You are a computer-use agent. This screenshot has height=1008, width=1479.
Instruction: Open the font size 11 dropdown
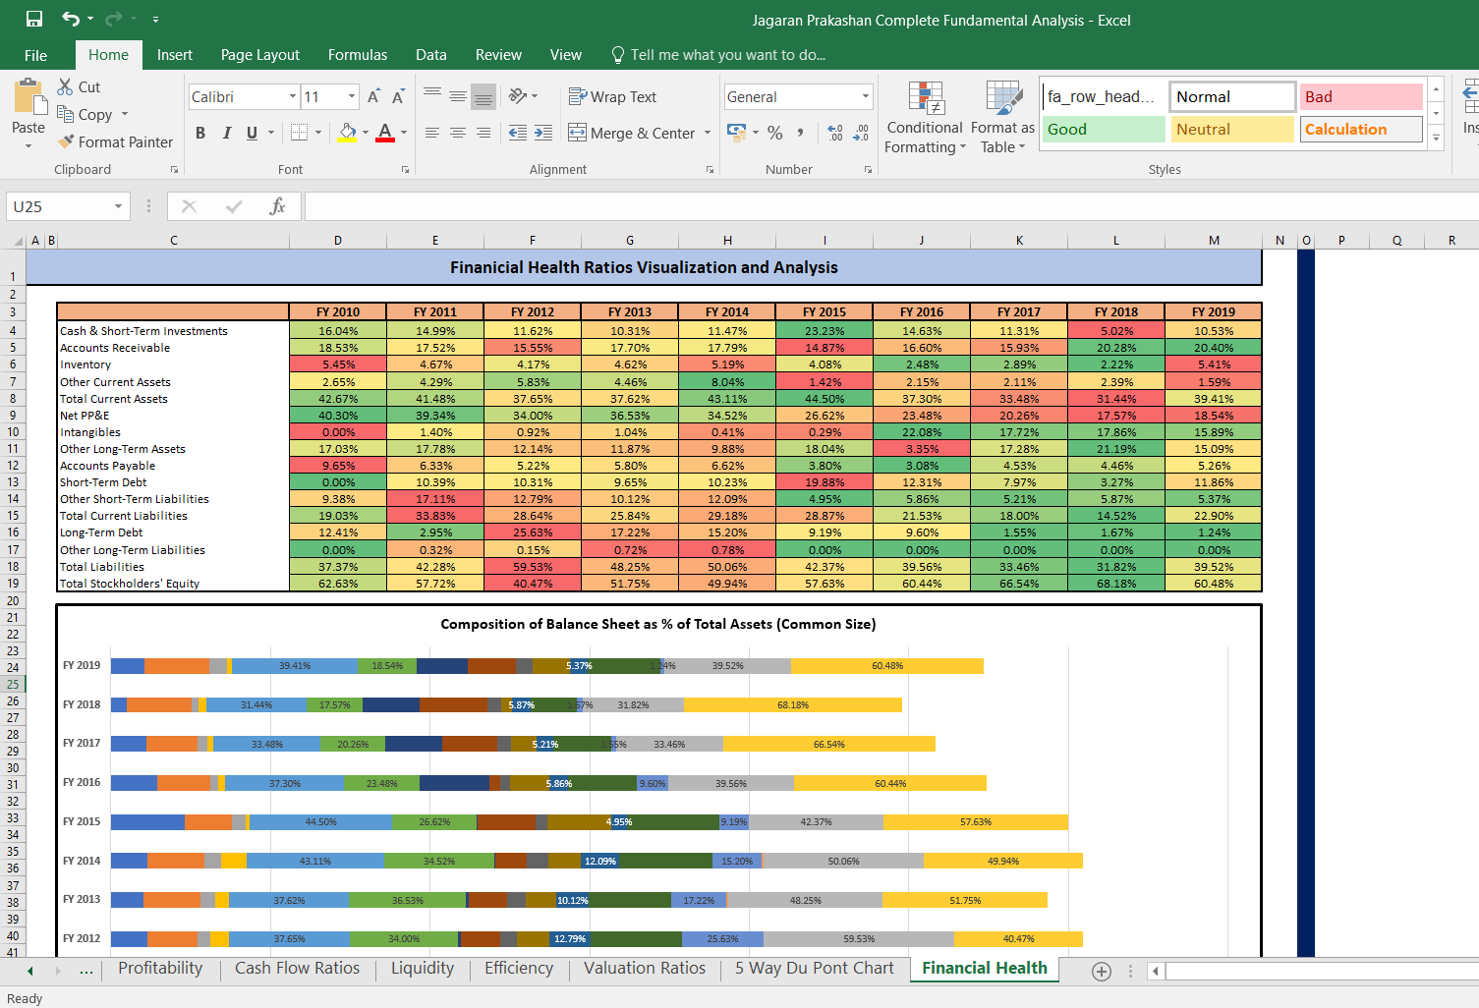(x=352, y=96)
